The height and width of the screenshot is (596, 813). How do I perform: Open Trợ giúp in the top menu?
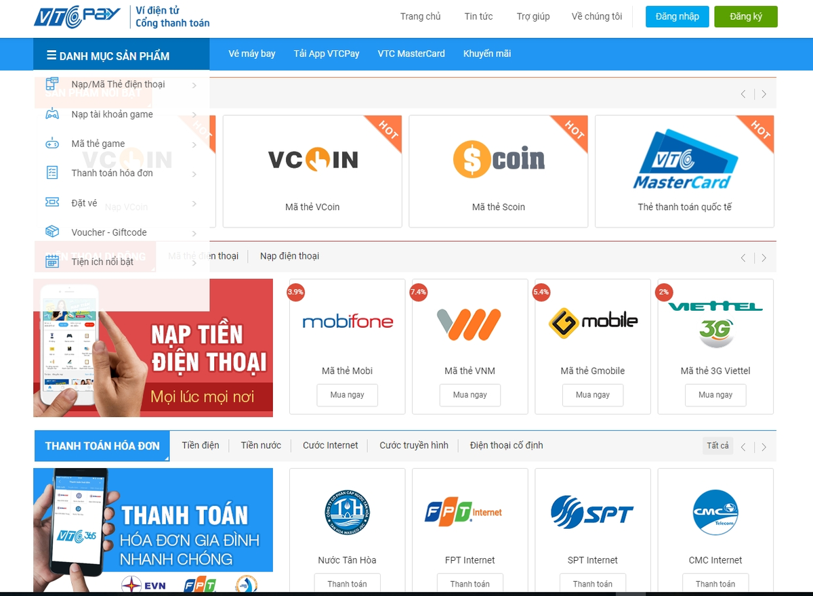[533, 16]
